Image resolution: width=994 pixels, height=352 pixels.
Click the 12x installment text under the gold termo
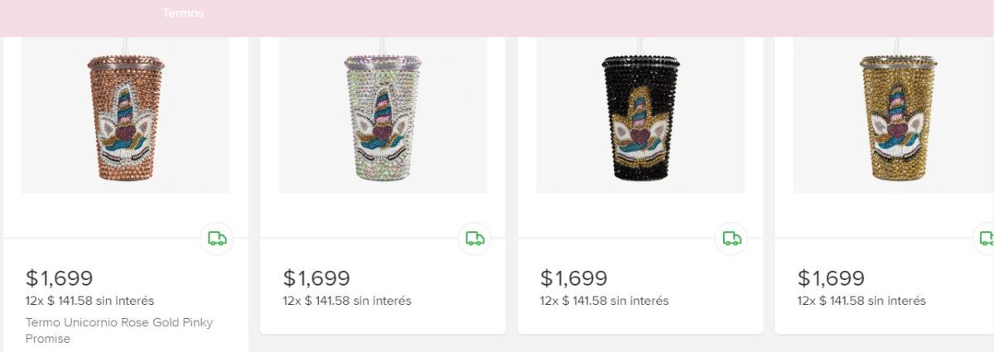click(x=861, y=301)
